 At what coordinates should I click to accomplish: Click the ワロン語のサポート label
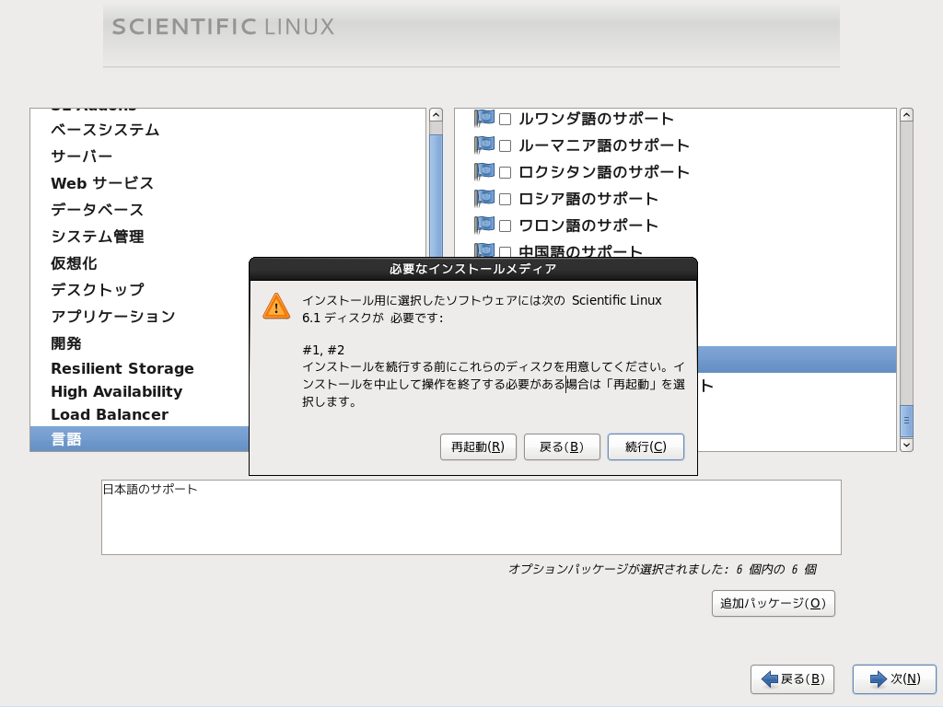(588, 226)
